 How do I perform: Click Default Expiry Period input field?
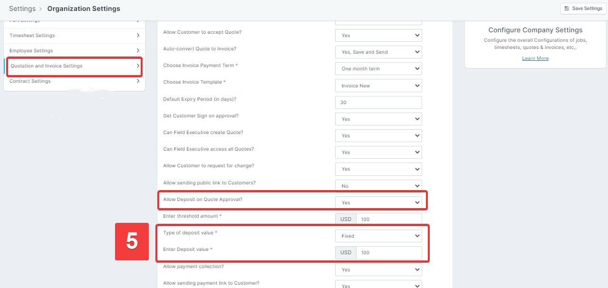pos(378,103)
